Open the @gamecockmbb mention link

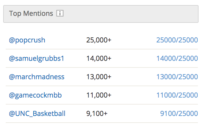pos(35,95)
